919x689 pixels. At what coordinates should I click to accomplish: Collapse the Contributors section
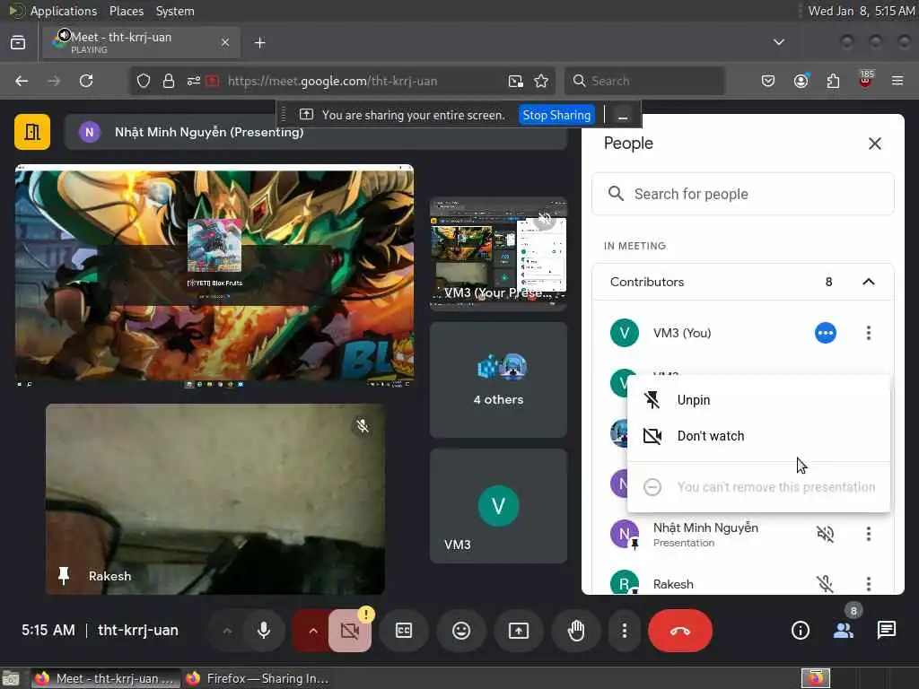coord(869,282)
